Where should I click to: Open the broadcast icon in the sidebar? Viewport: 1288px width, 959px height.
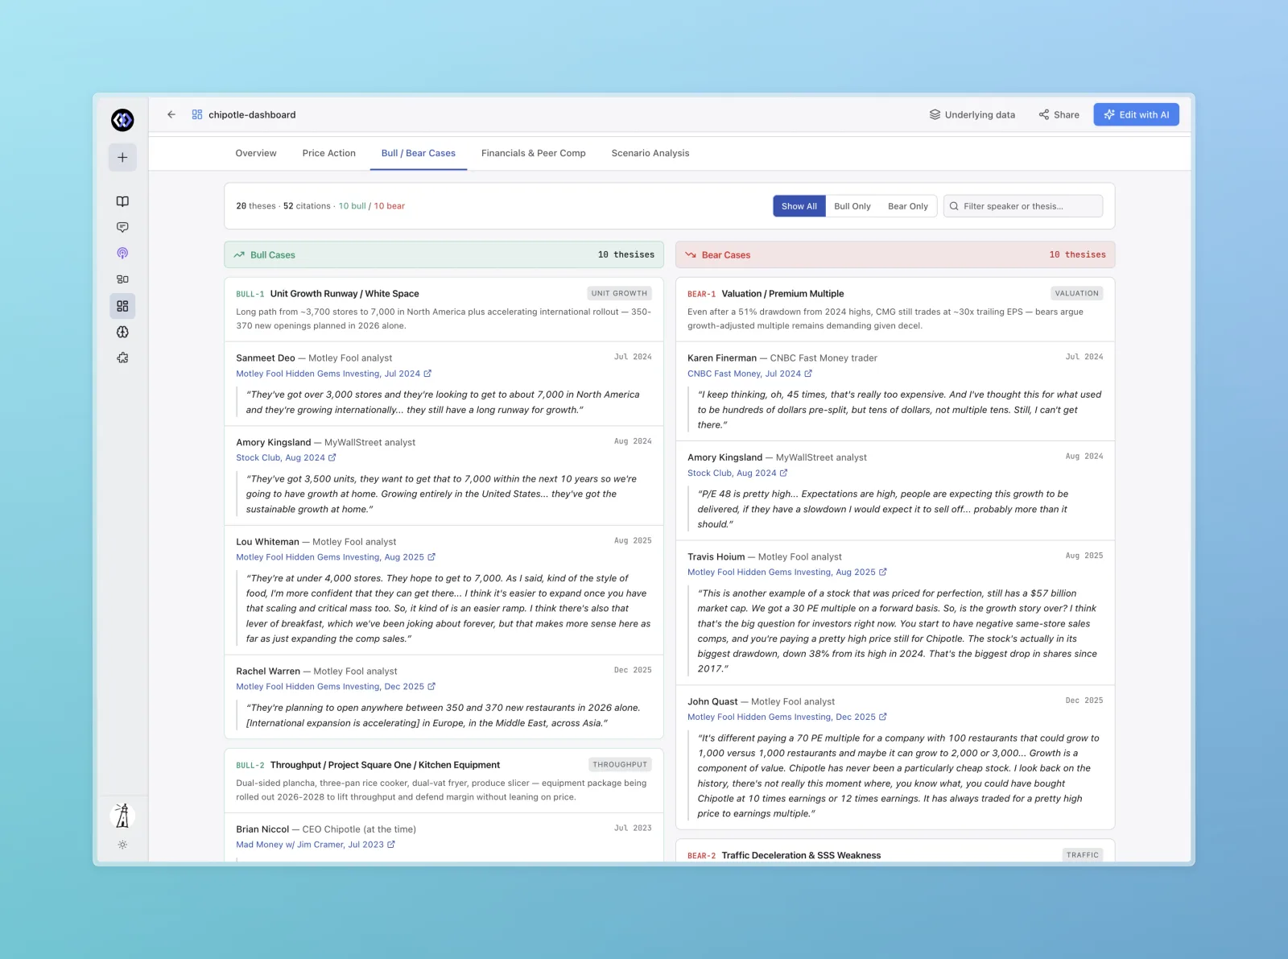coord(122,253)
